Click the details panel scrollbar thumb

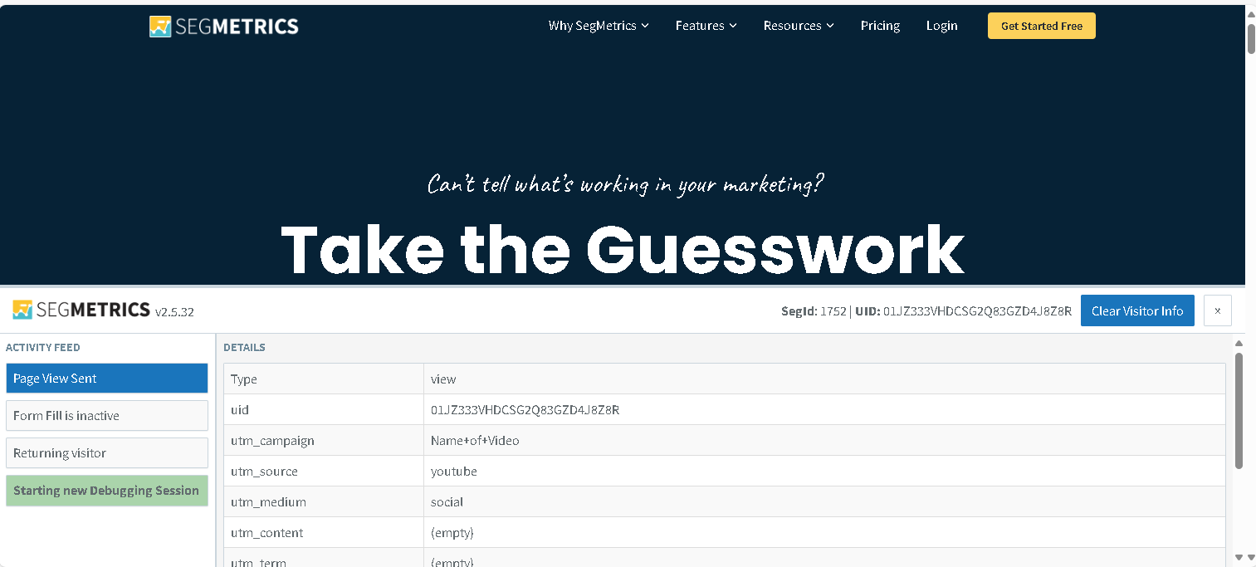(1239, 411)
